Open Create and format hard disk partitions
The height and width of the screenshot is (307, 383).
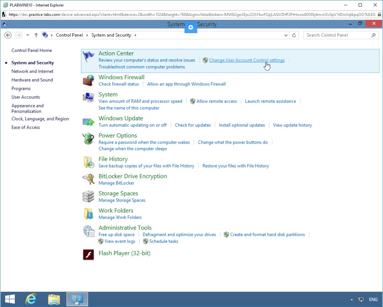(267, 235)
